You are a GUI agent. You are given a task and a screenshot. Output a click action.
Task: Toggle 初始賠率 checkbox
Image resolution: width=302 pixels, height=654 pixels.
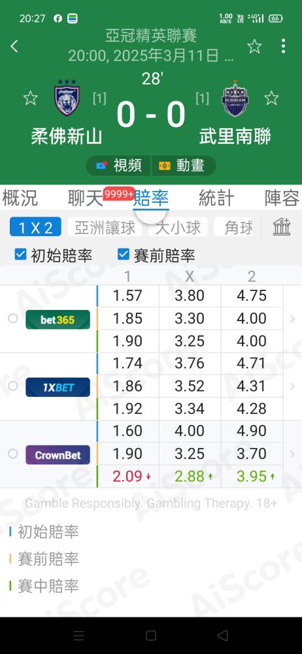click(x=20, y=254)
